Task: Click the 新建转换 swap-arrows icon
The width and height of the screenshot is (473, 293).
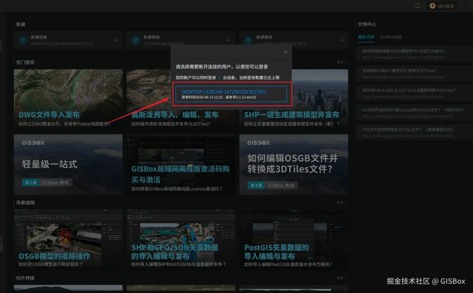Action: 136,40
